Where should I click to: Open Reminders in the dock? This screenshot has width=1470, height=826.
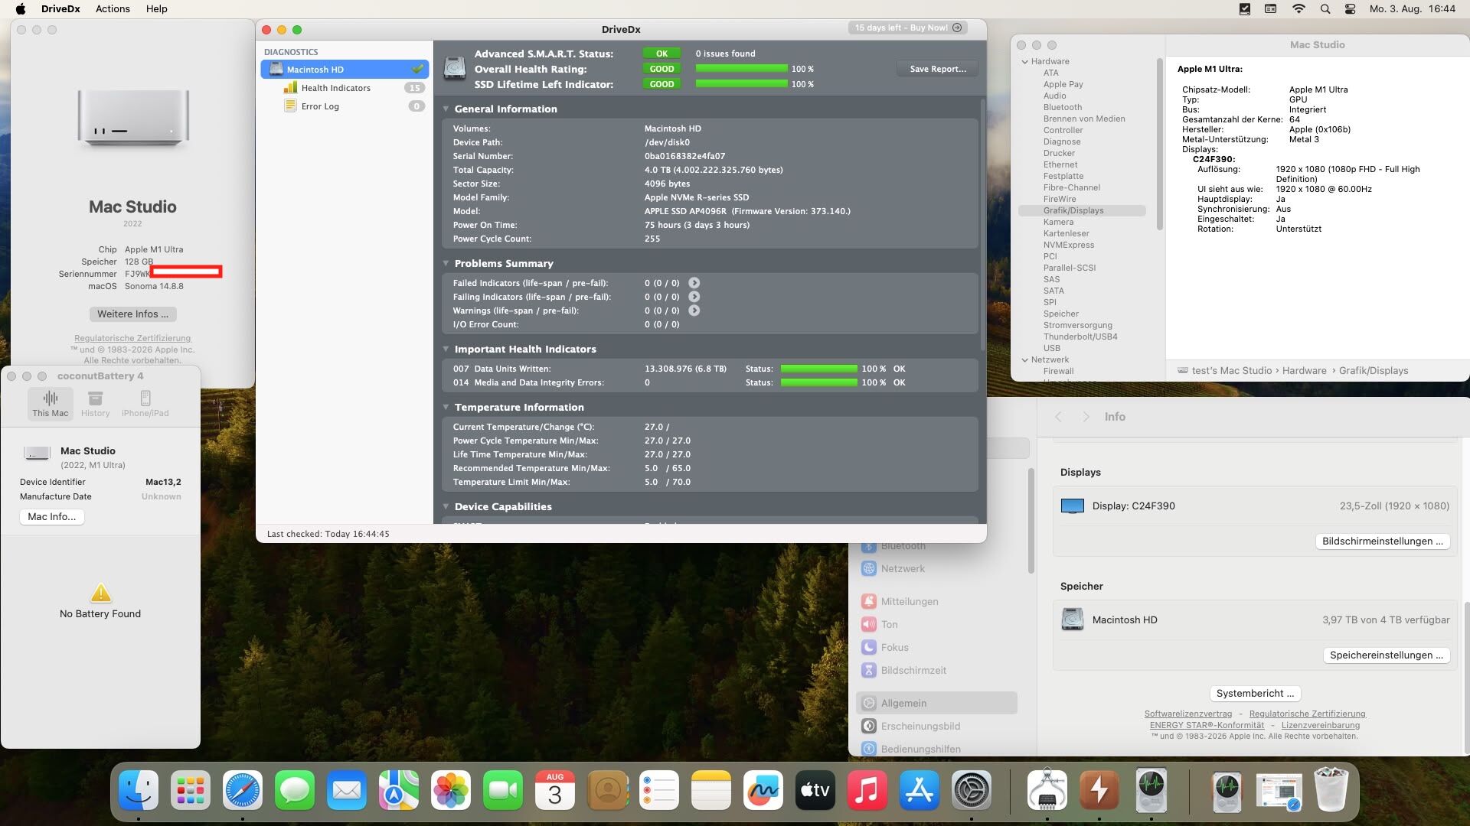659,790
